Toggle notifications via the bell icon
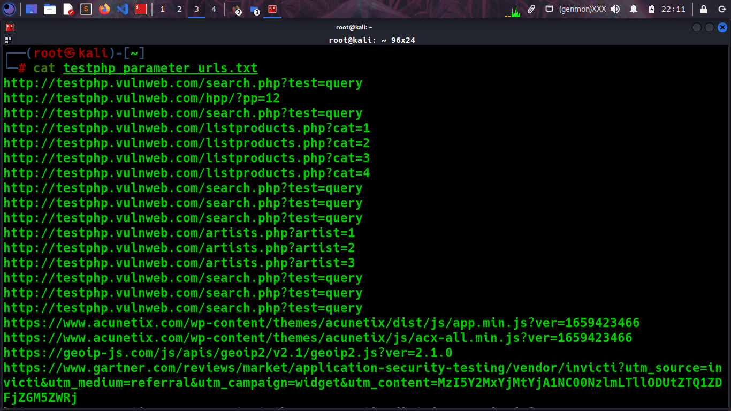Viewport: 731px width, 411px height. tap(634, 9)
